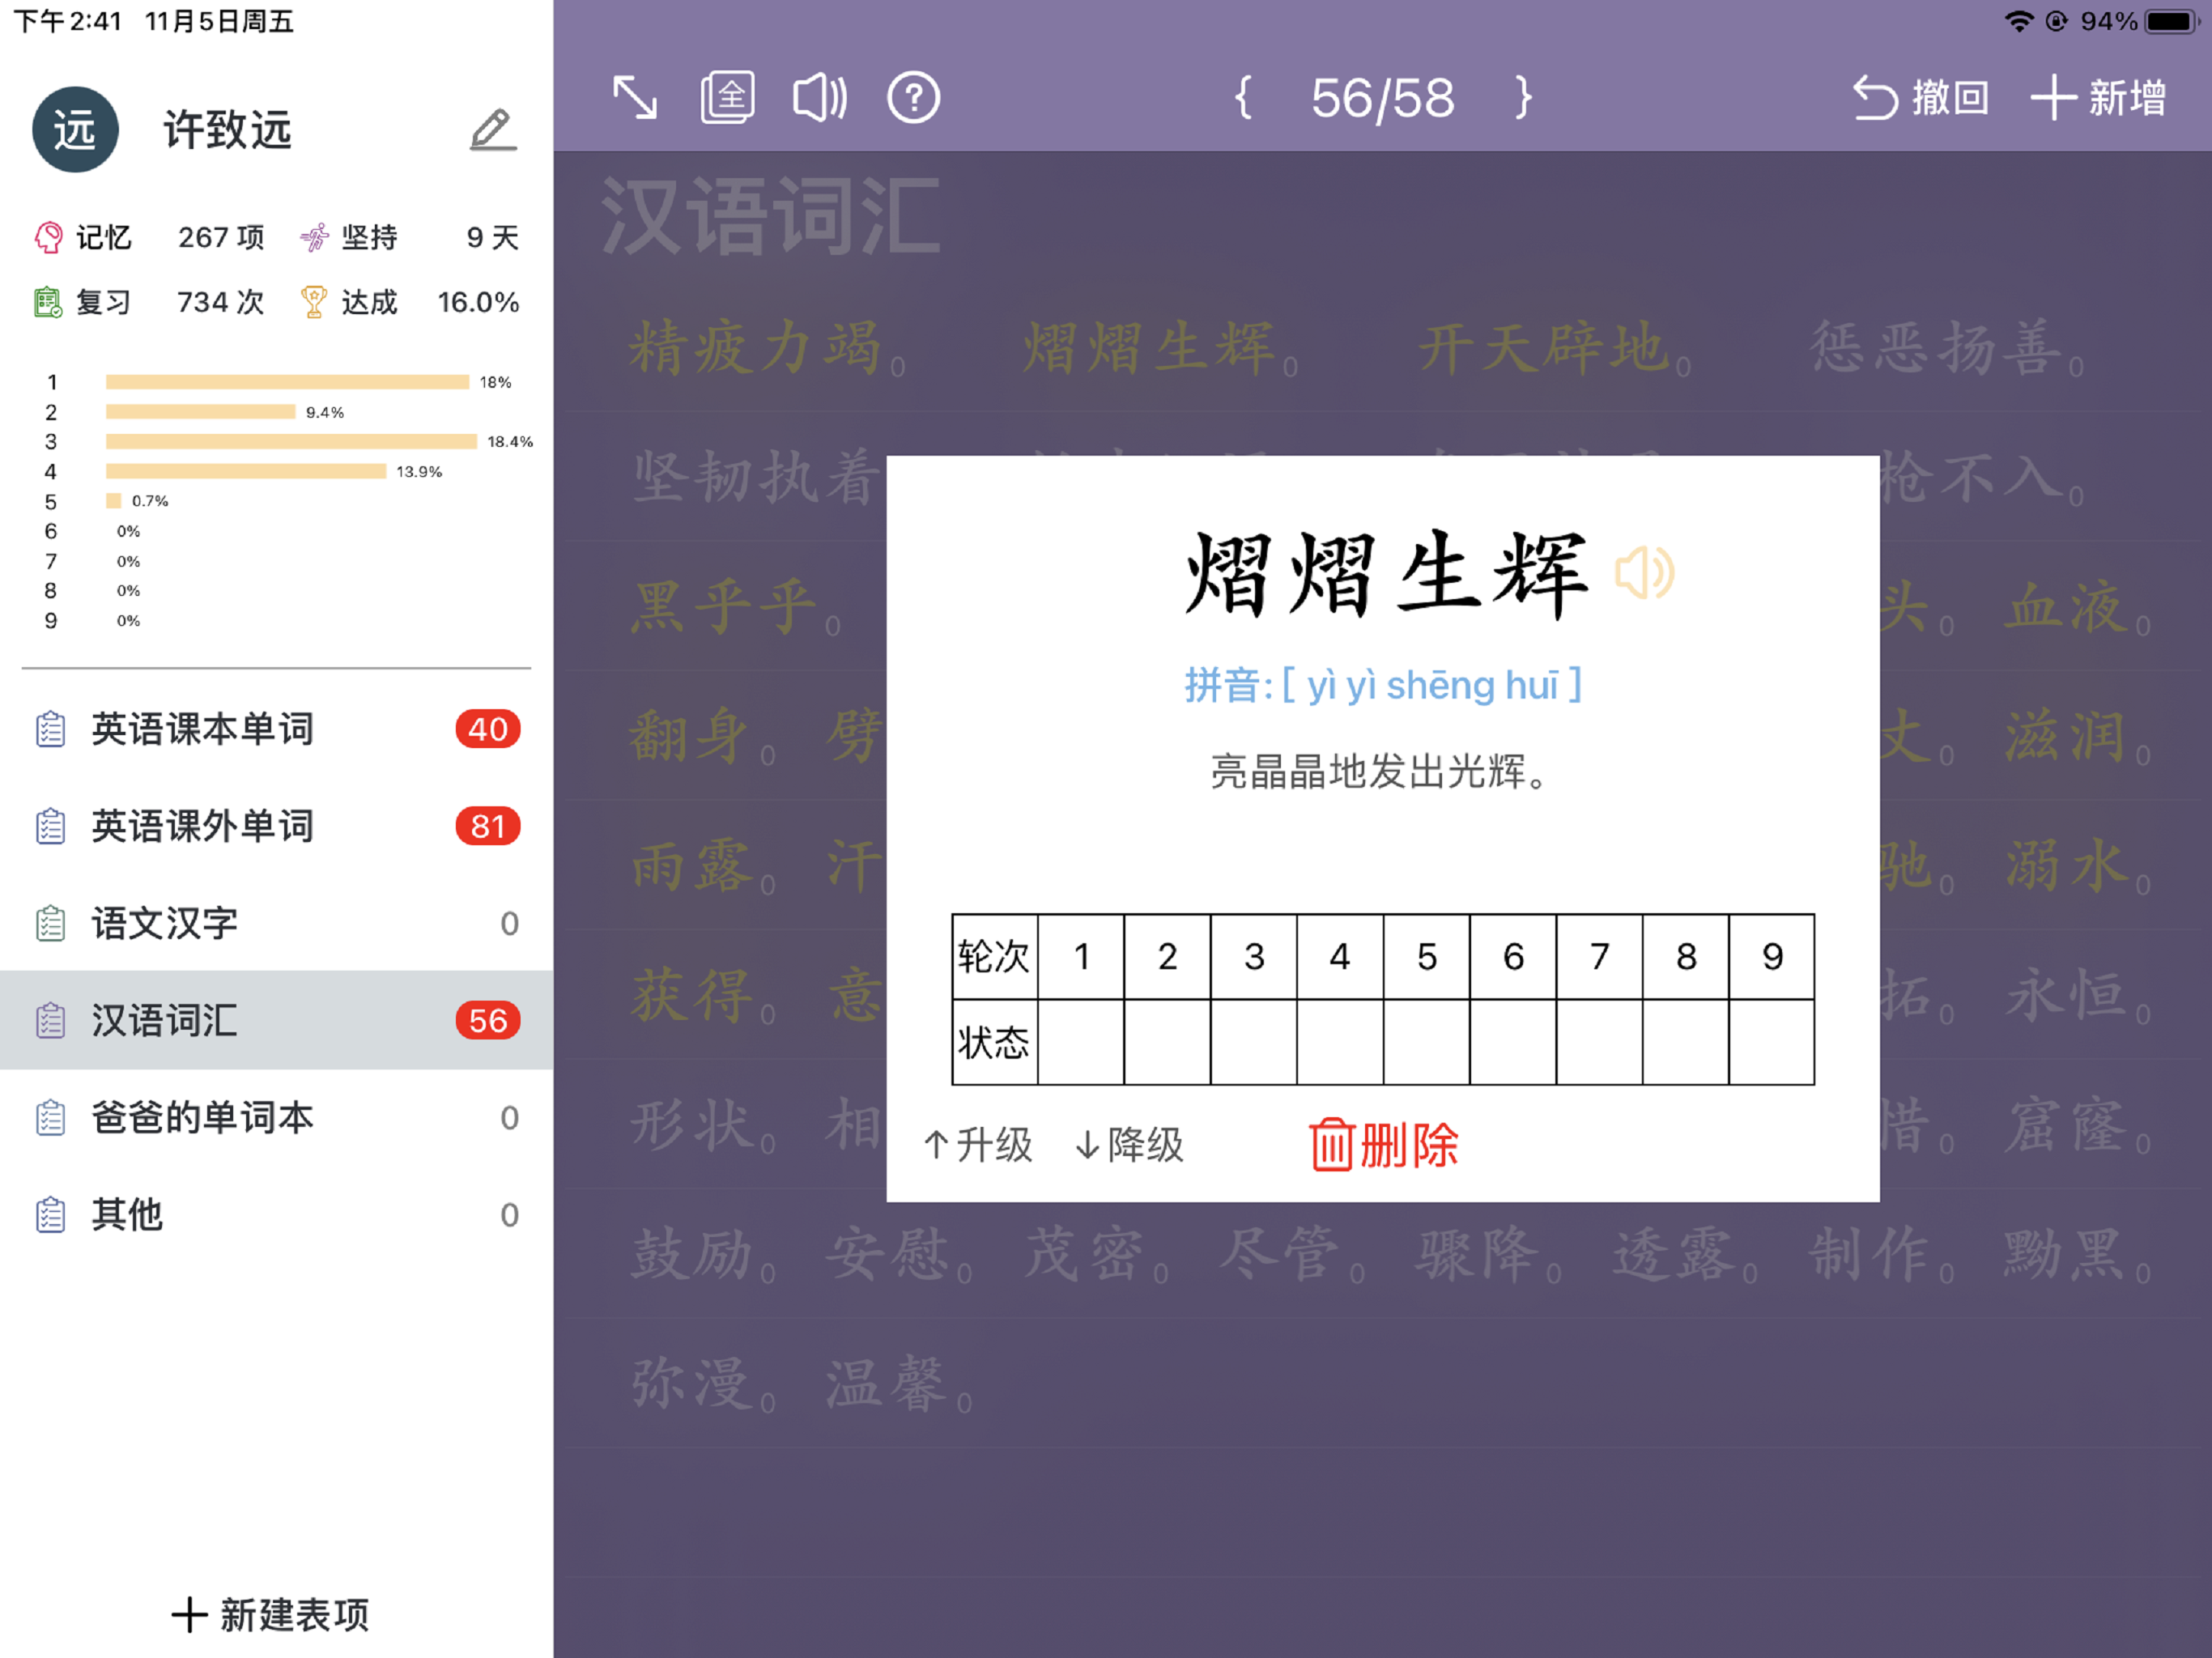
Task: Tap the clipboard icon beside 其他
Action: point(50,1214)
